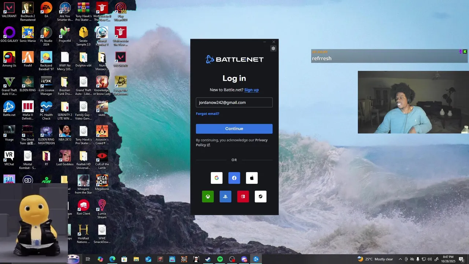This screenshot has width=469, height=264.
Task: Select the PC Health Check icon
Action: click(46, 110)
